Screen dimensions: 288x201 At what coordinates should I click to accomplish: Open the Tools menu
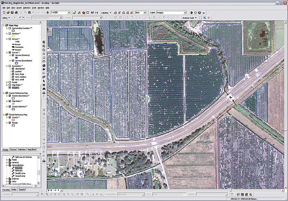pyautogui.click(x=34, y=8)
